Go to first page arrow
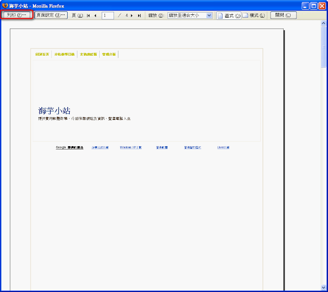The height and width of the screenshot is (292, 328). (88, 16)
